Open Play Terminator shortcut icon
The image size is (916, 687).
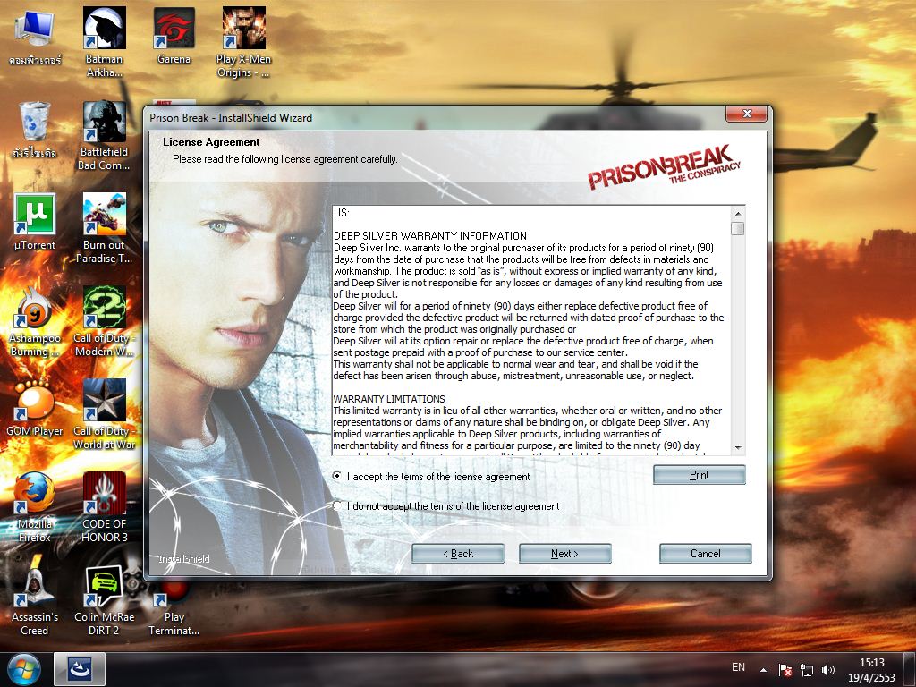tap(174, 600)
